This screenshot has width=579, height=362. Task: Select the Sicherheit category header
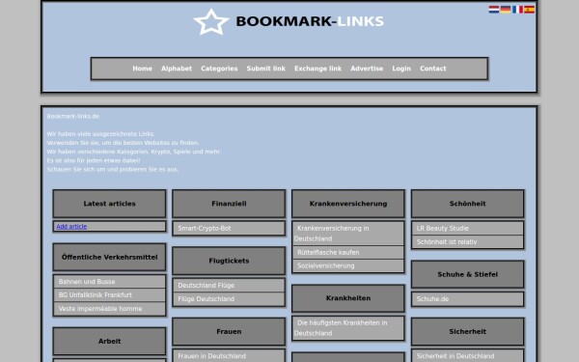click(467, 332)
